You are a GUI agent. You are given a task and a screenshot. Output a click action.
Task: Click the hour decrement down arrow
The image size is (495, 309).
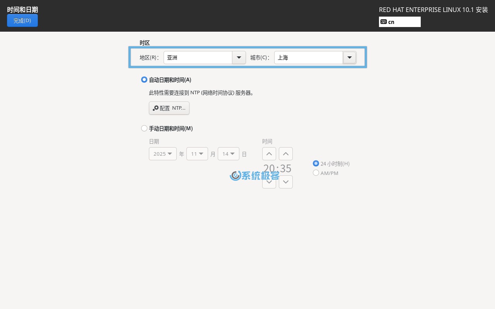point(269,182)
